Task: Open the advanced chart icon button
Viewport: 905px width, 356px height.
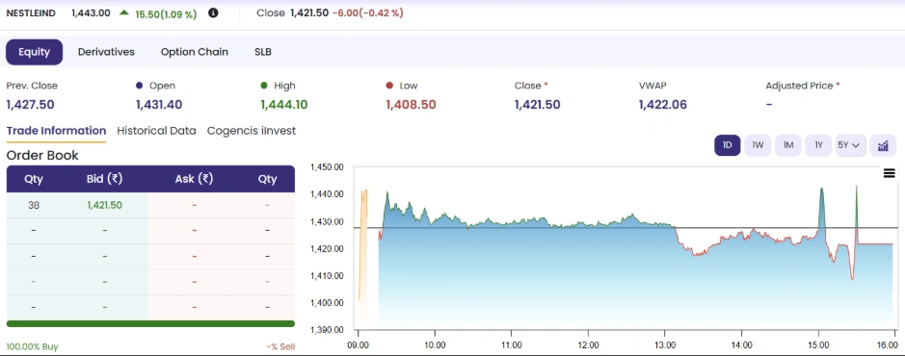Action: (x=883, y=145)
